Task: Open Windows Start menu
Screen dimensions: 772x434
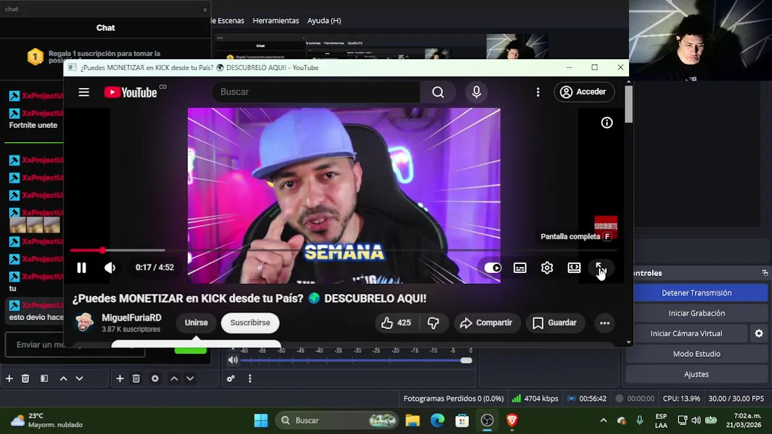Action: pos(261,420)
